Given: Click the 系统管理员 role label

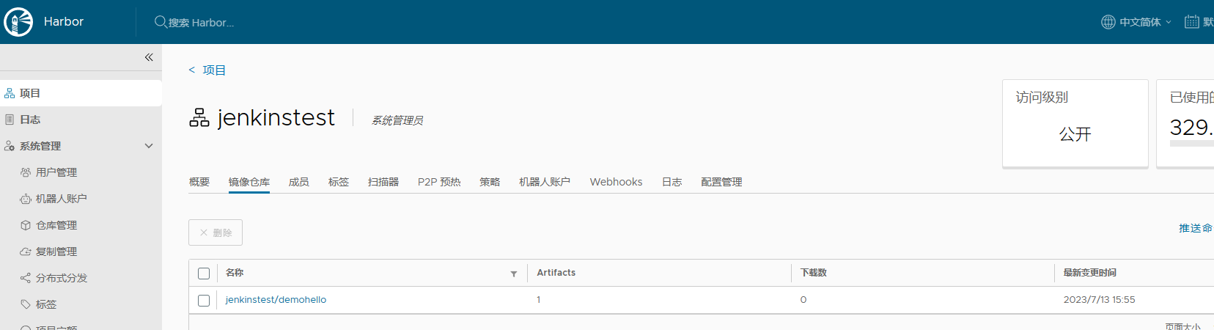Looking at the screenshot, I should (397, 120).
